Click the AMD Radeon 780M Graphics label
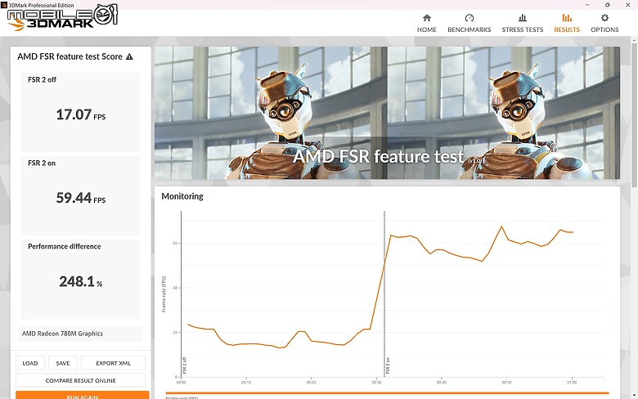The width and height of the screenshot is (638, 399). (x=62, y=334)
